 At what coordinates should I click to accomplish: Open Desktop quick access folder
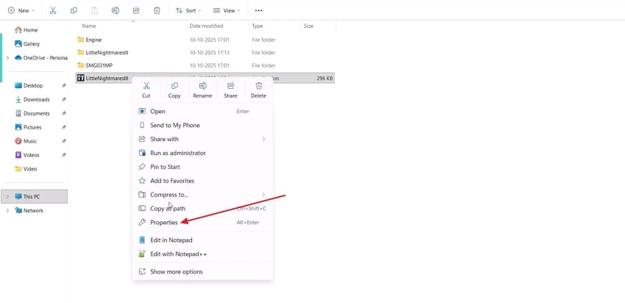point(29,86)
